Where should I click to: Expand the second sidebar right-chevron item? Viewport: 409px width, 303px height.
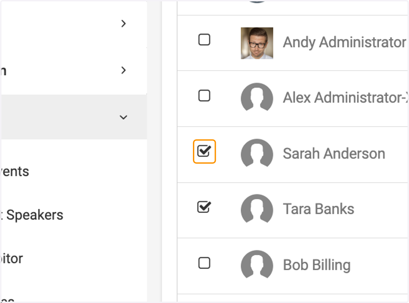124,70
